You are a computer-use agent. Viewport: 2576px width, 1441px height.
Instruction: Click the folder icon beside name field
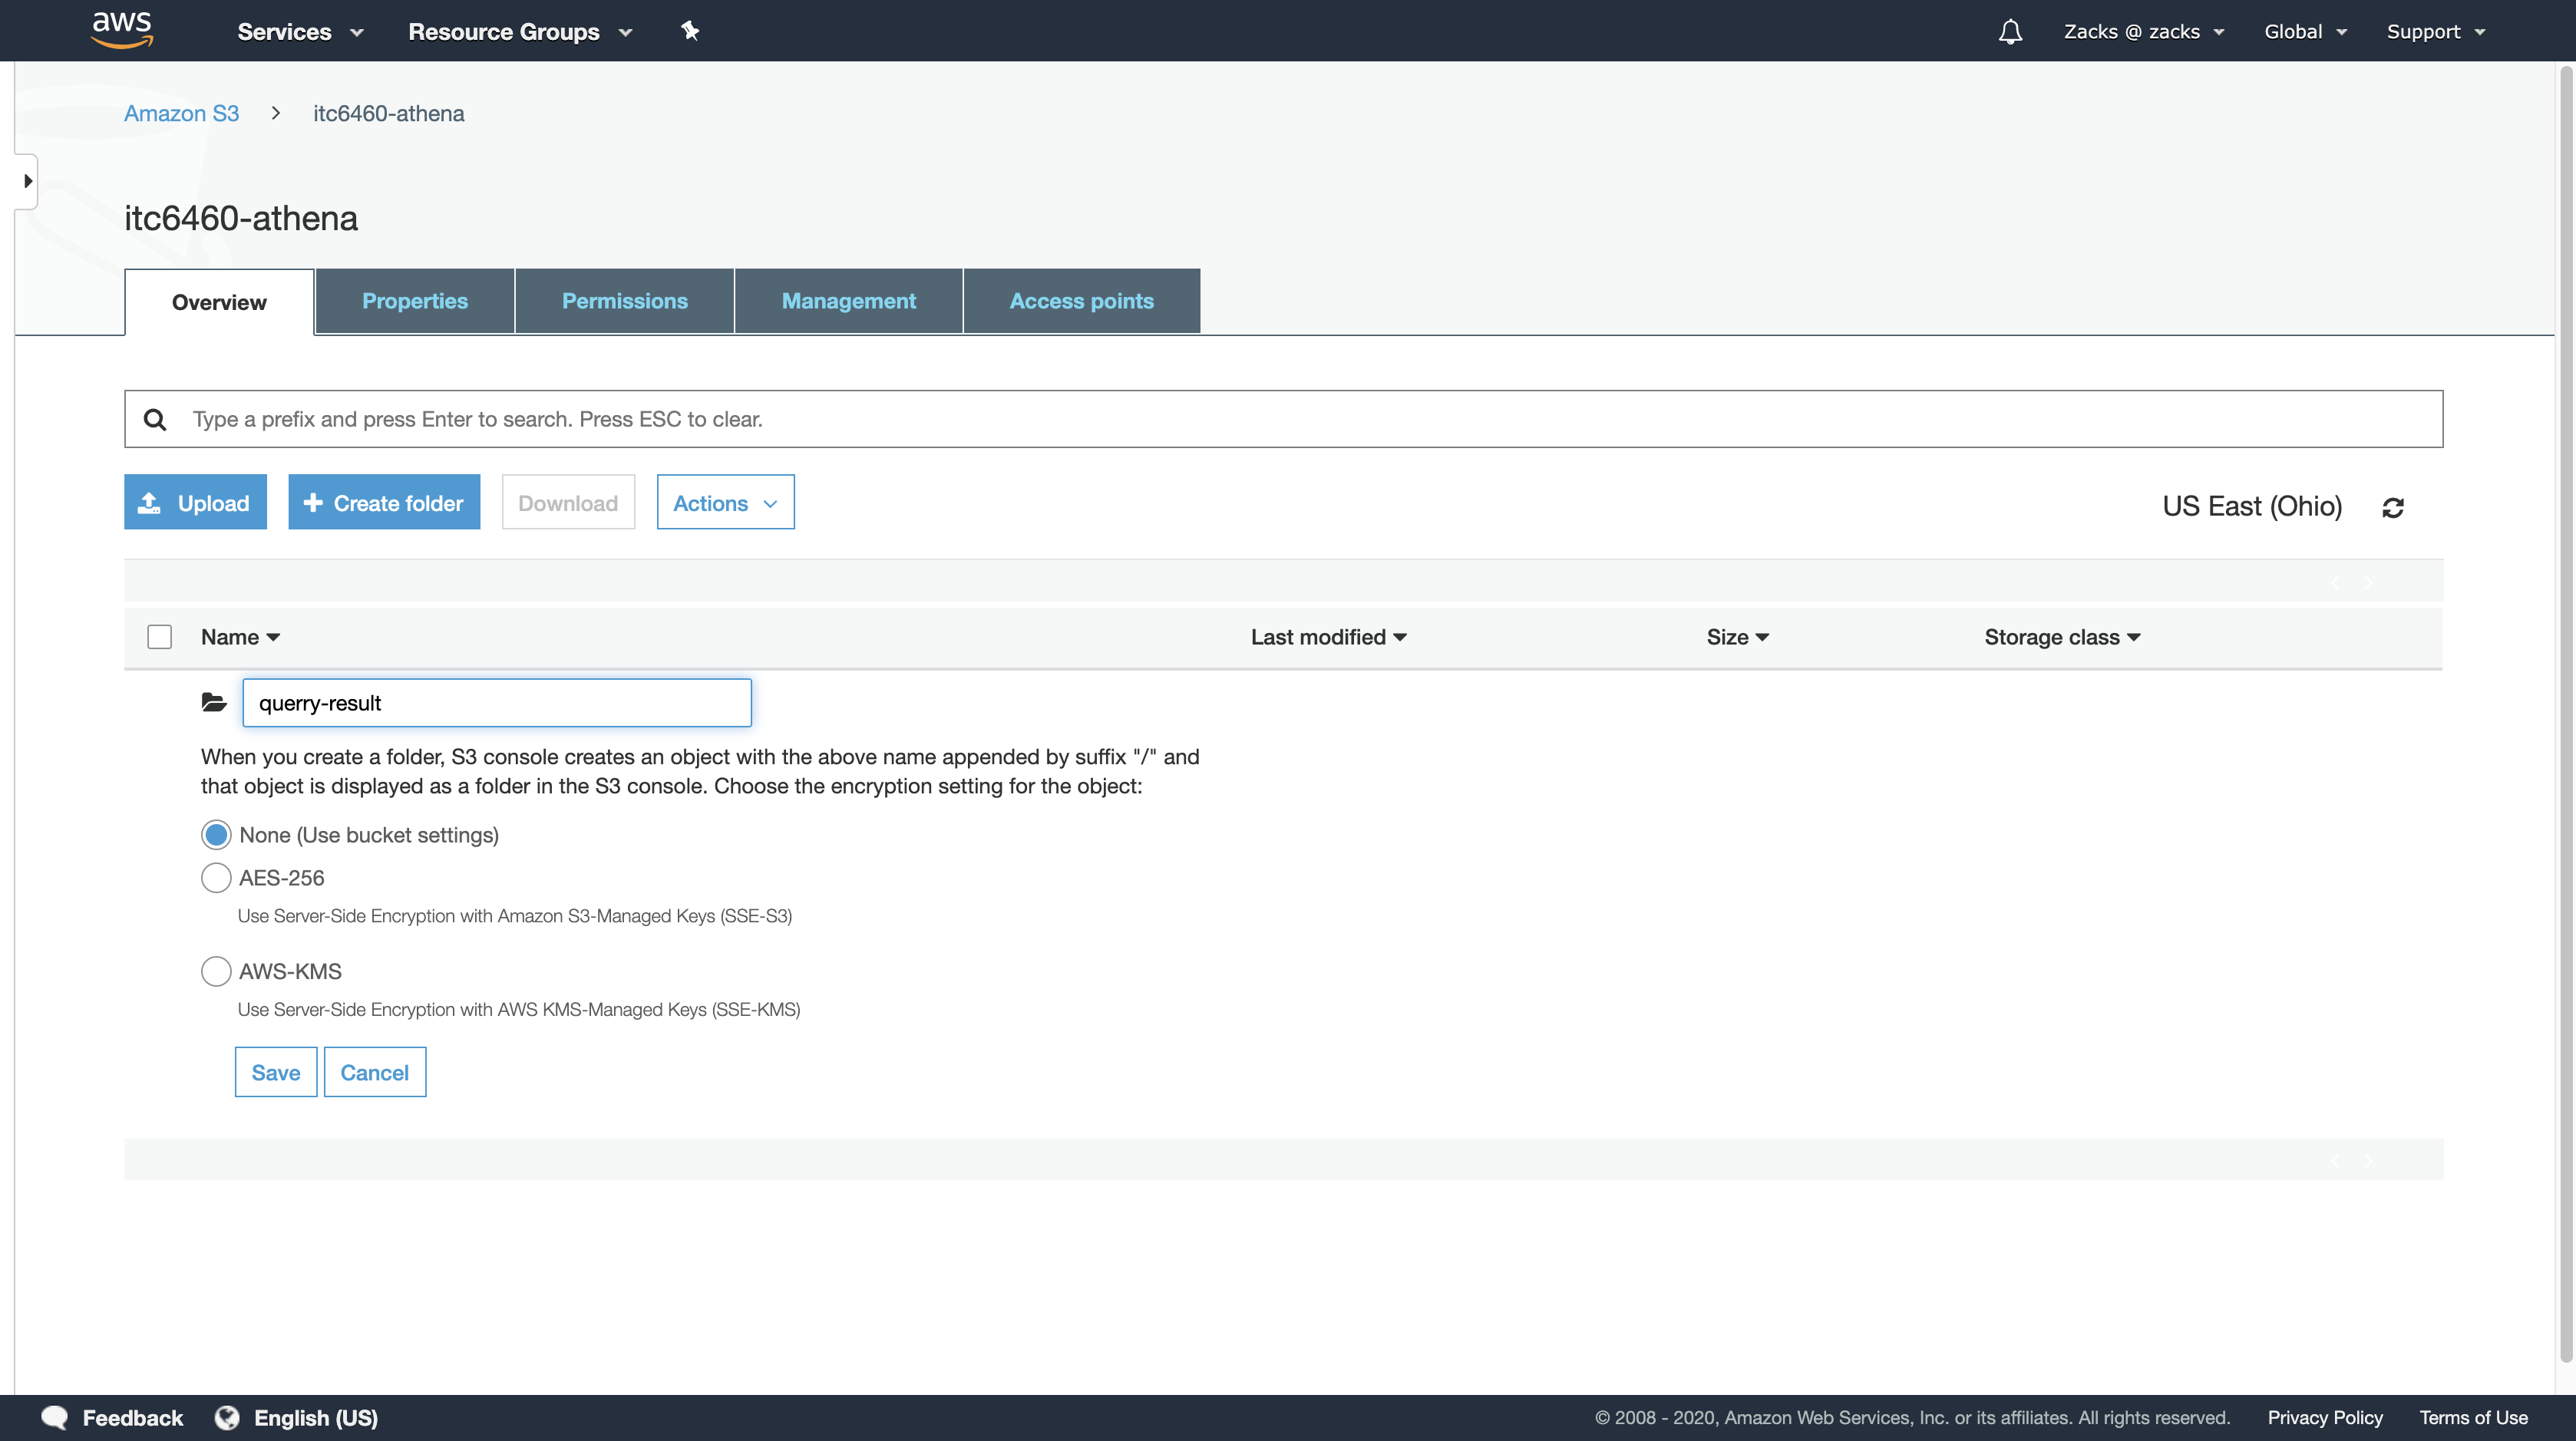tap(214, 703)
